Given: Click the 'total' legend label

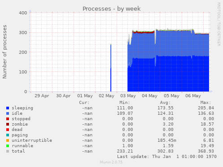Looking at the screenshot, I should 18,151.
